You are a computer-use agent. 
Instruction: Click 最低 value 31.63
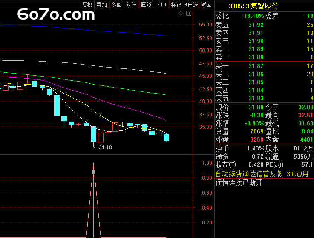tap(306, 123)
